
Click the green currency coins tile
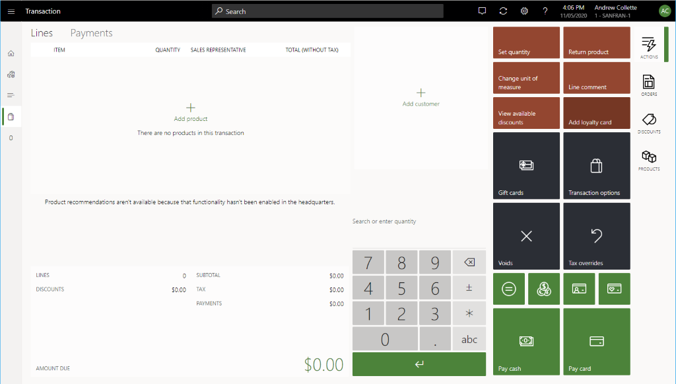544,289
